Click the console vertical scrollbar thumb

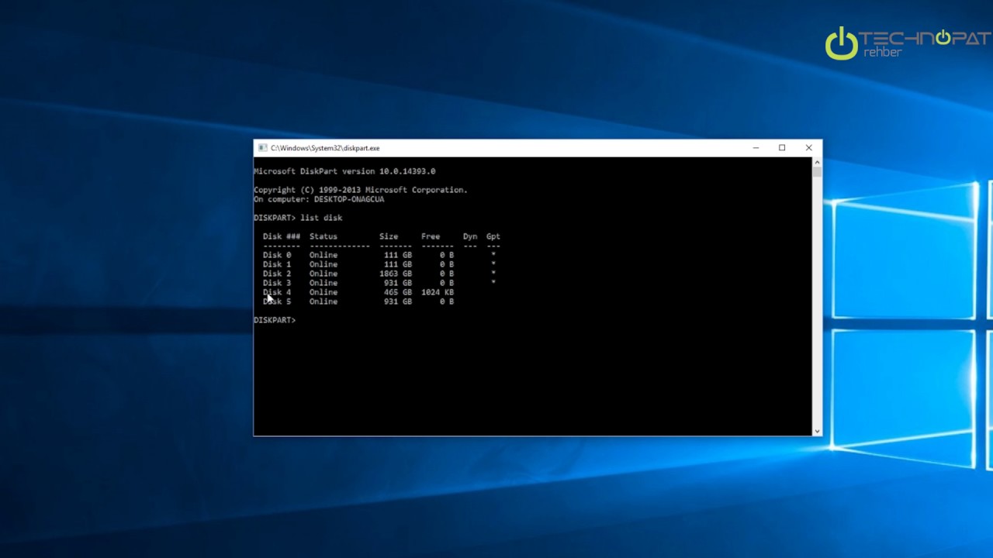[817, 172]
